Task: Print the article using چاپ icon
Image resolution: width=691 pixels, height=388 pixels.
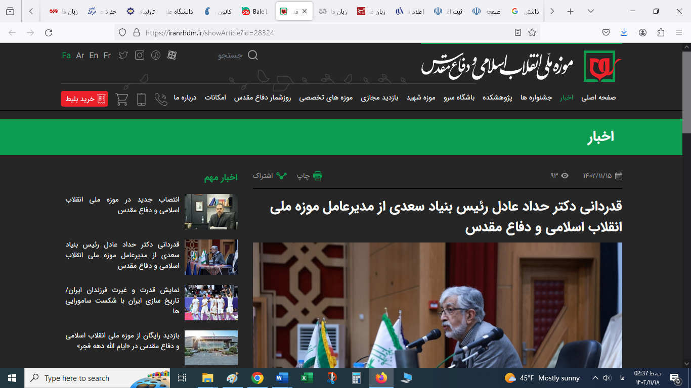Action: pyautogui.click(x=310, y=176)
